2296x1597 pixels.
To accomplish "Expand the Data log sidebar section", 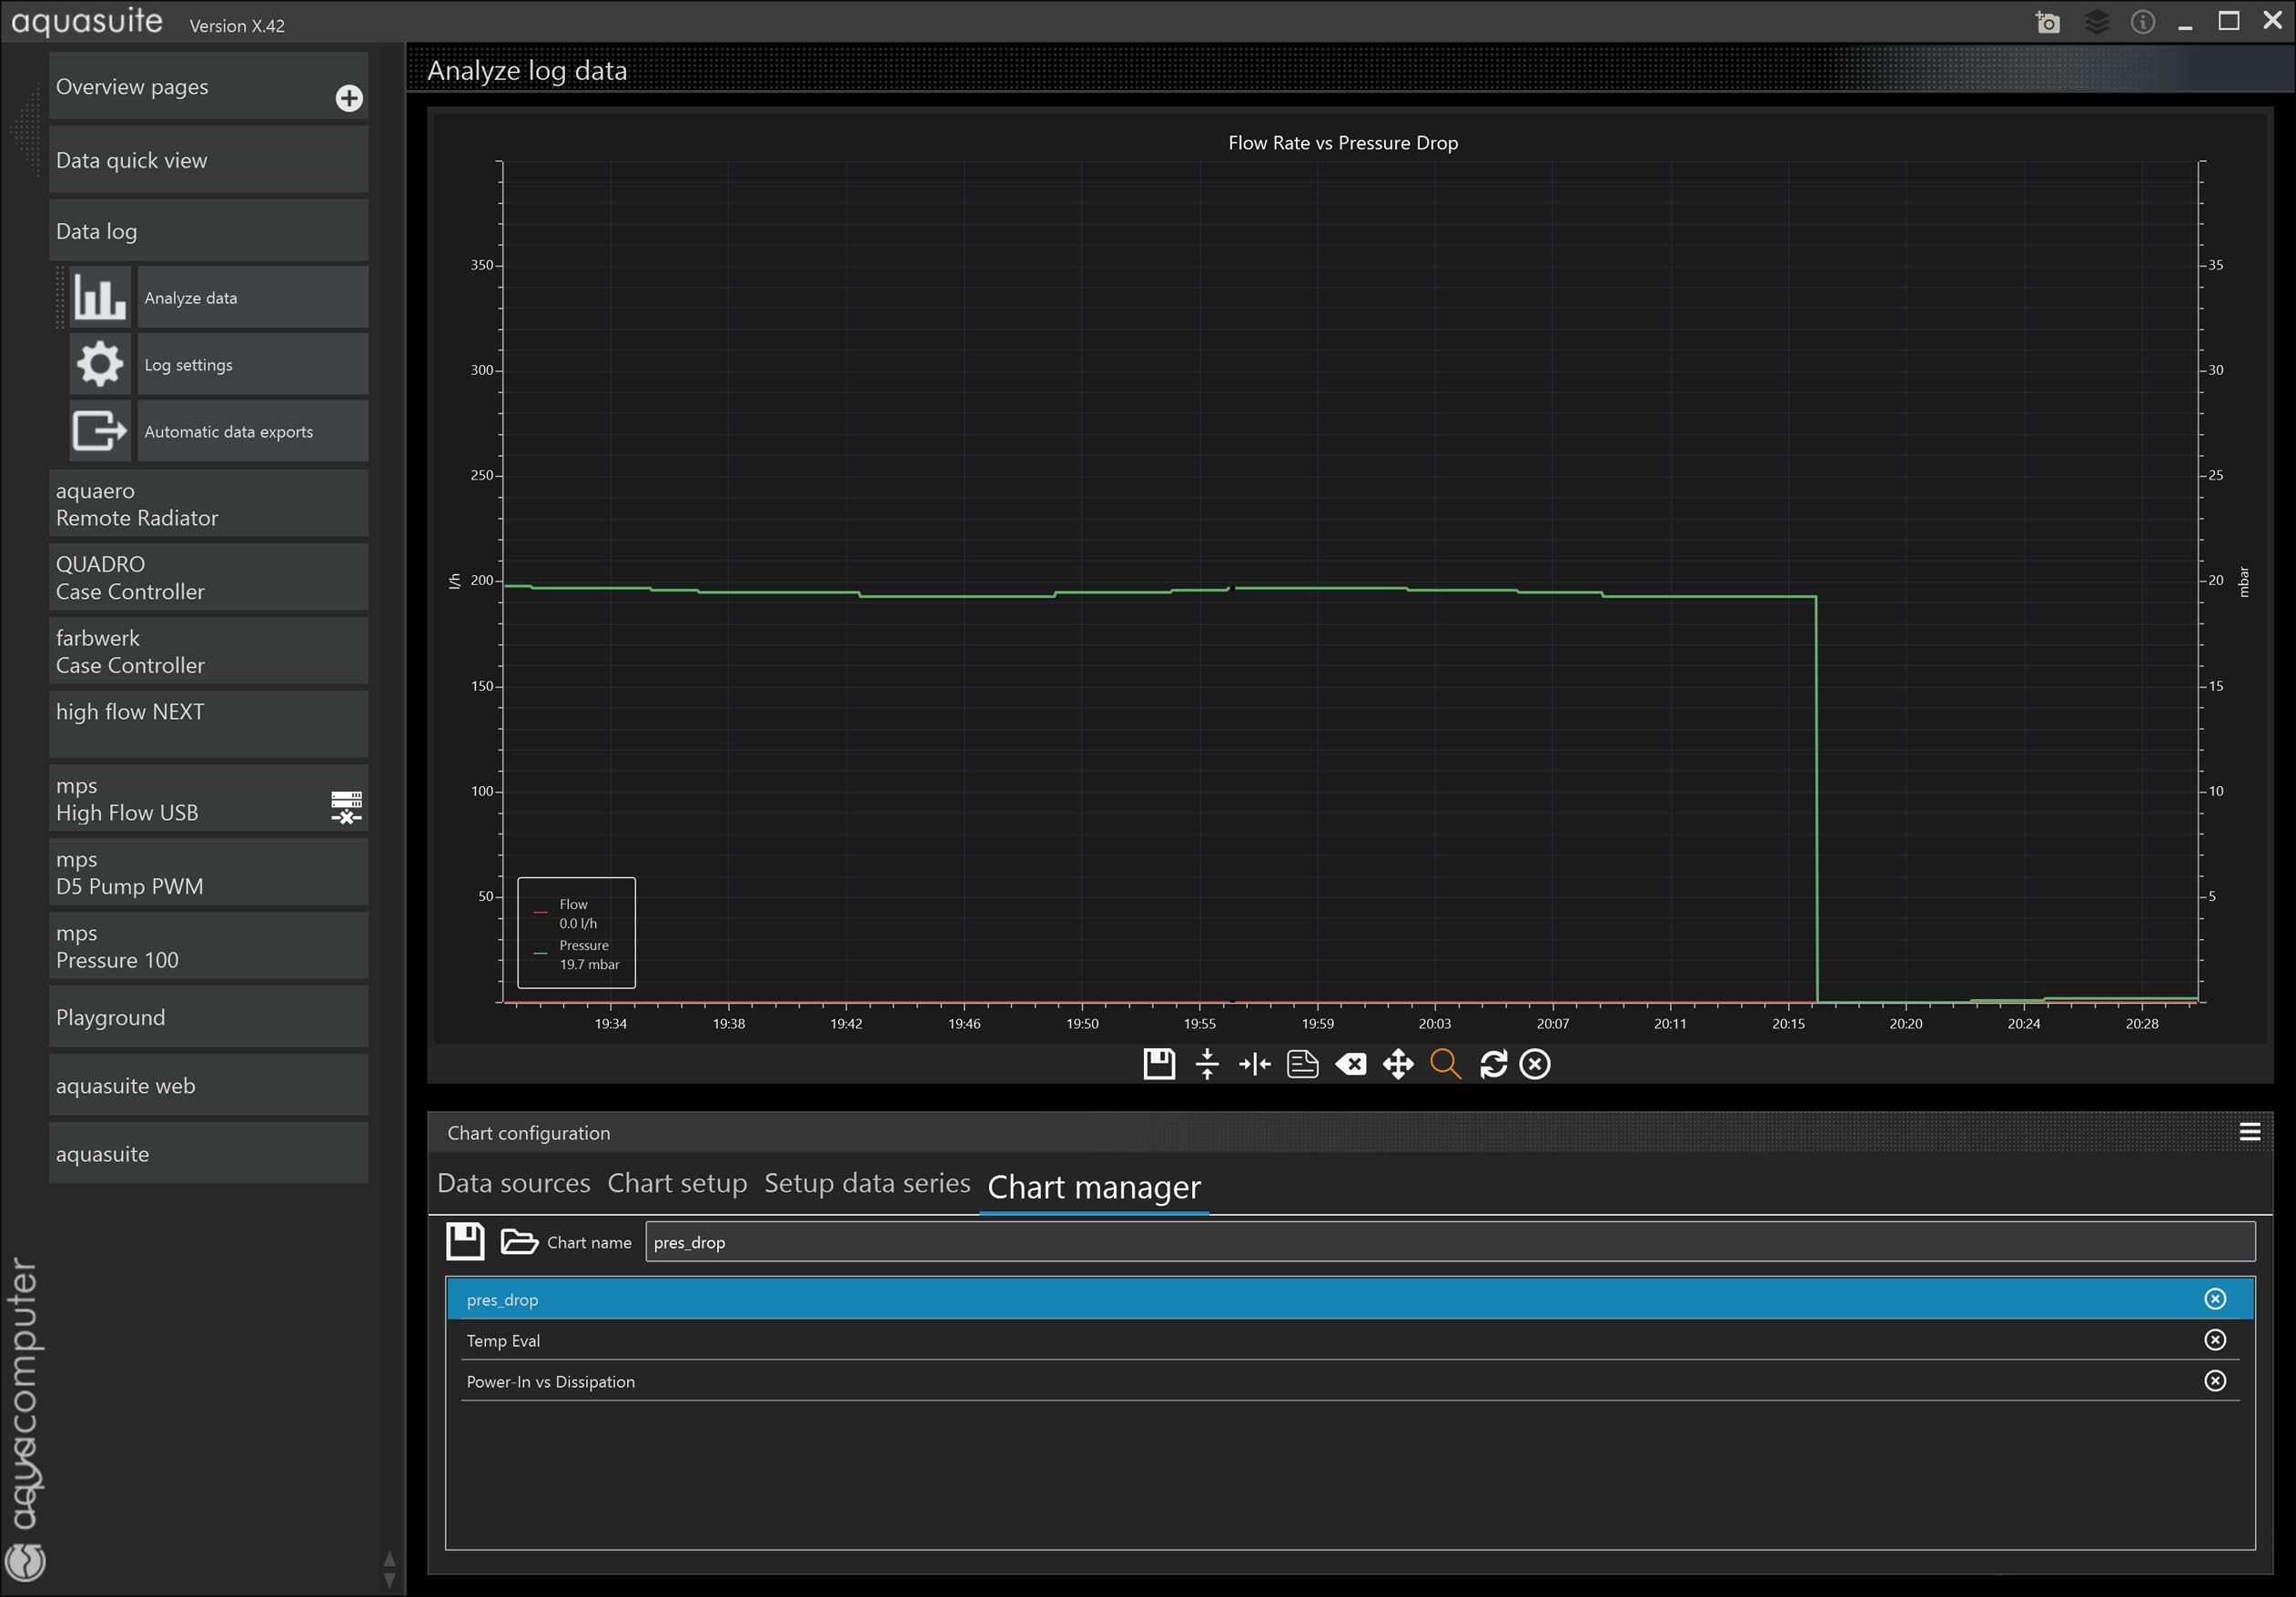I will point(208,231).
